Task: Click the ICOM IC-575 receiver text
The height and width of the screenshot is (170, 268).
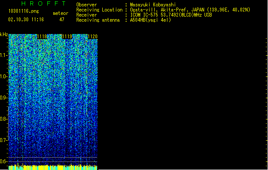Action: (171, 15)
